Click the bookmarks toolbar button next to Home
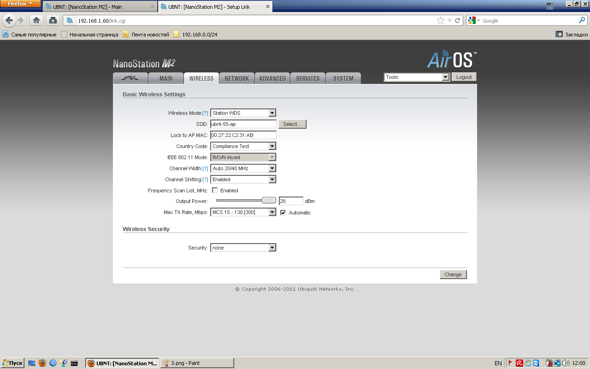Viewport: 590px width, 369px height. [53, 20]
